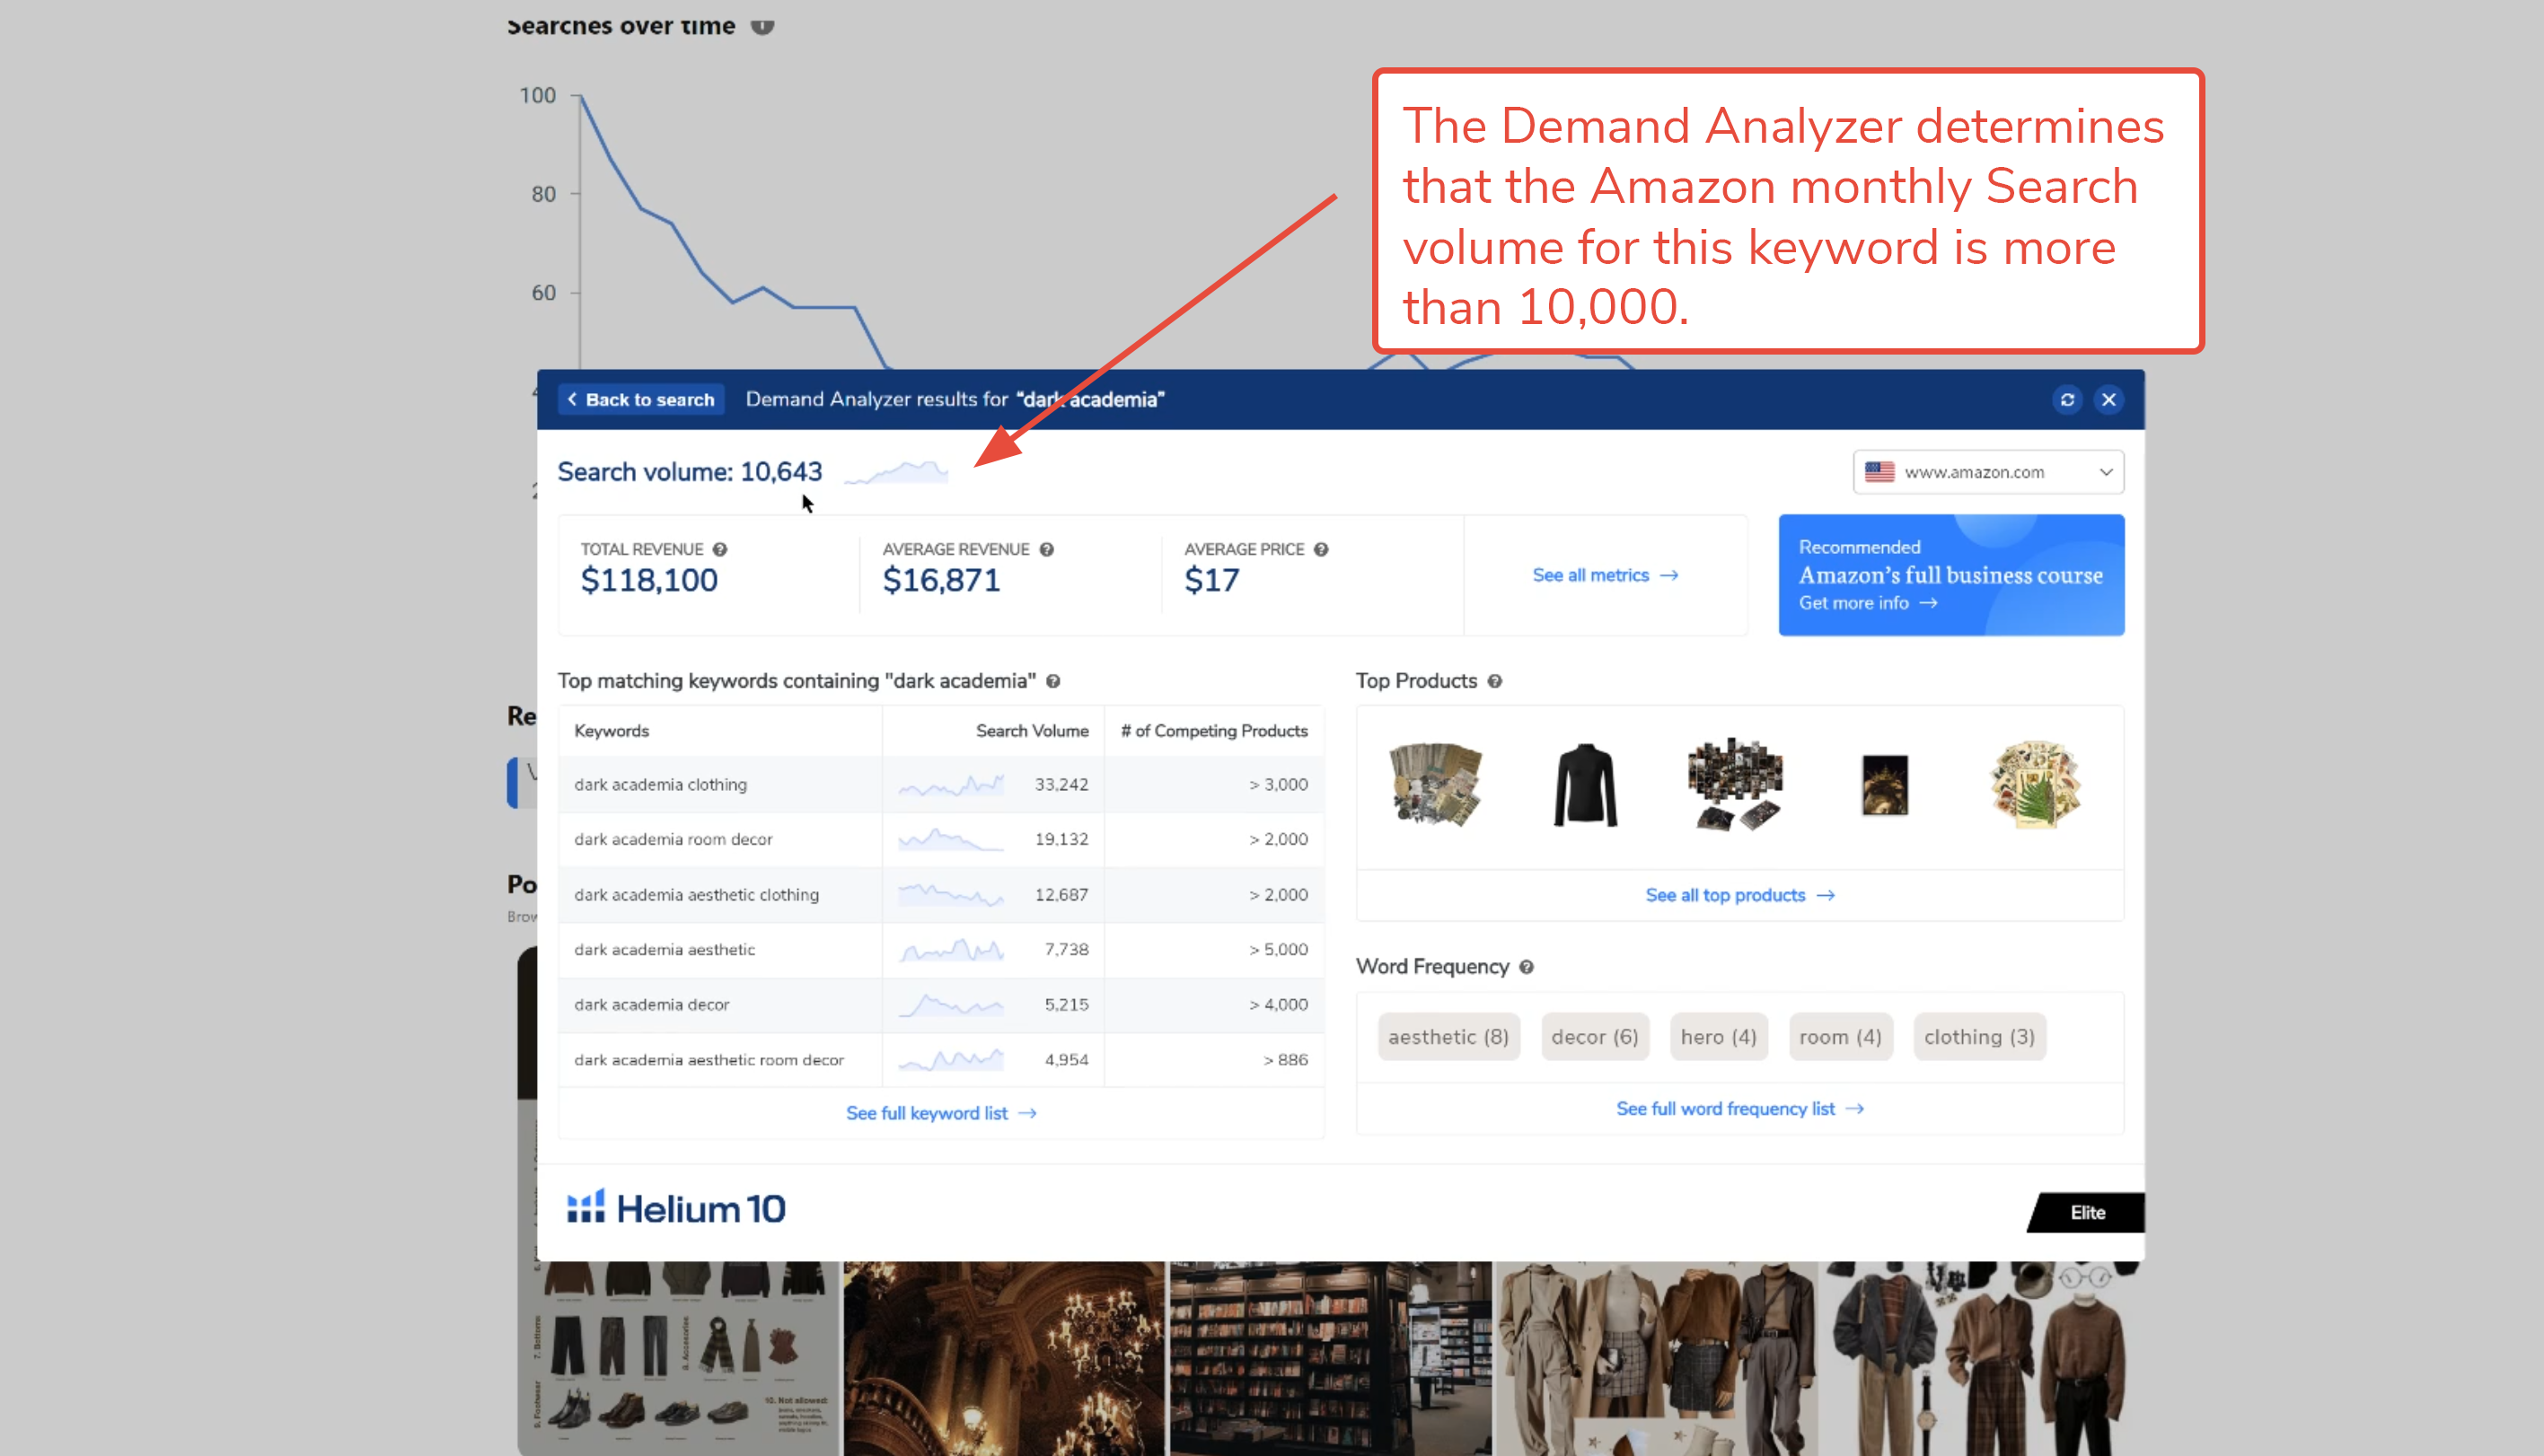Click the black turtleneck top product thumbnail
The image size is (2544, 1456).
click(1585, 785)
